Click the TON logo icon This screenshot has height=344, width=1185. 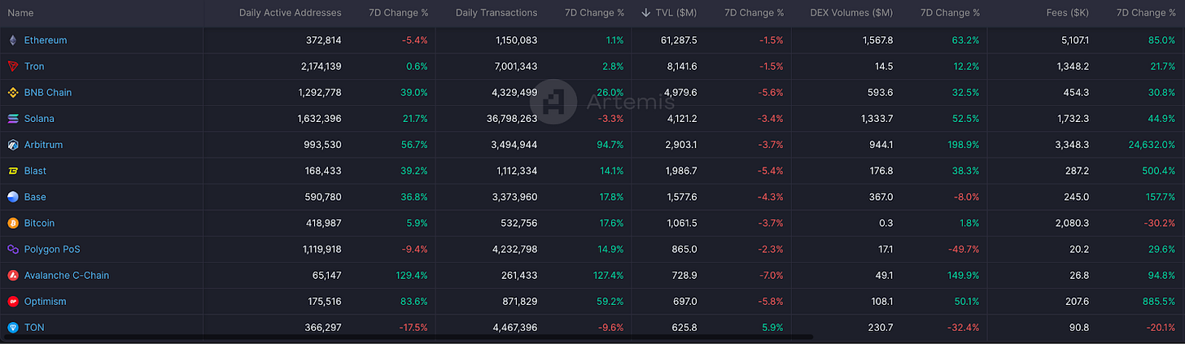point(12,327)
